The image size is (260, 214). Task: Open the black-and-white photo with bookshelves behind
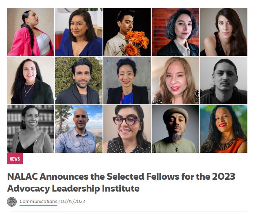(31, 129)
